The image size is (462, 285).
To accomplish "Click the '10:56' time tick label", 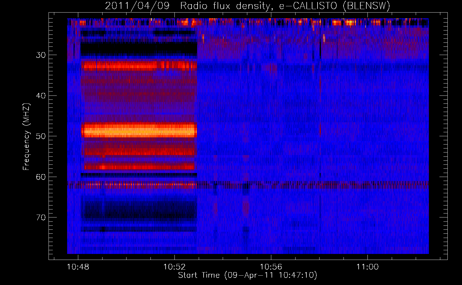I will [x=271, y=267].
